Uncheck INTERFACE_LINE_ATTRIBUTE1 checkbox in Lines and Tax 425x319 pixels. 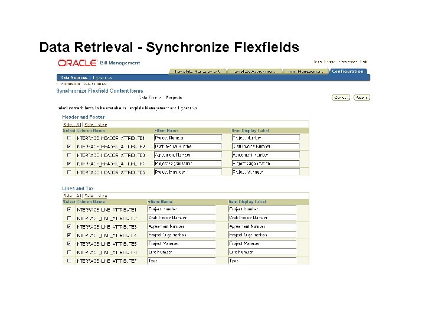69,209
